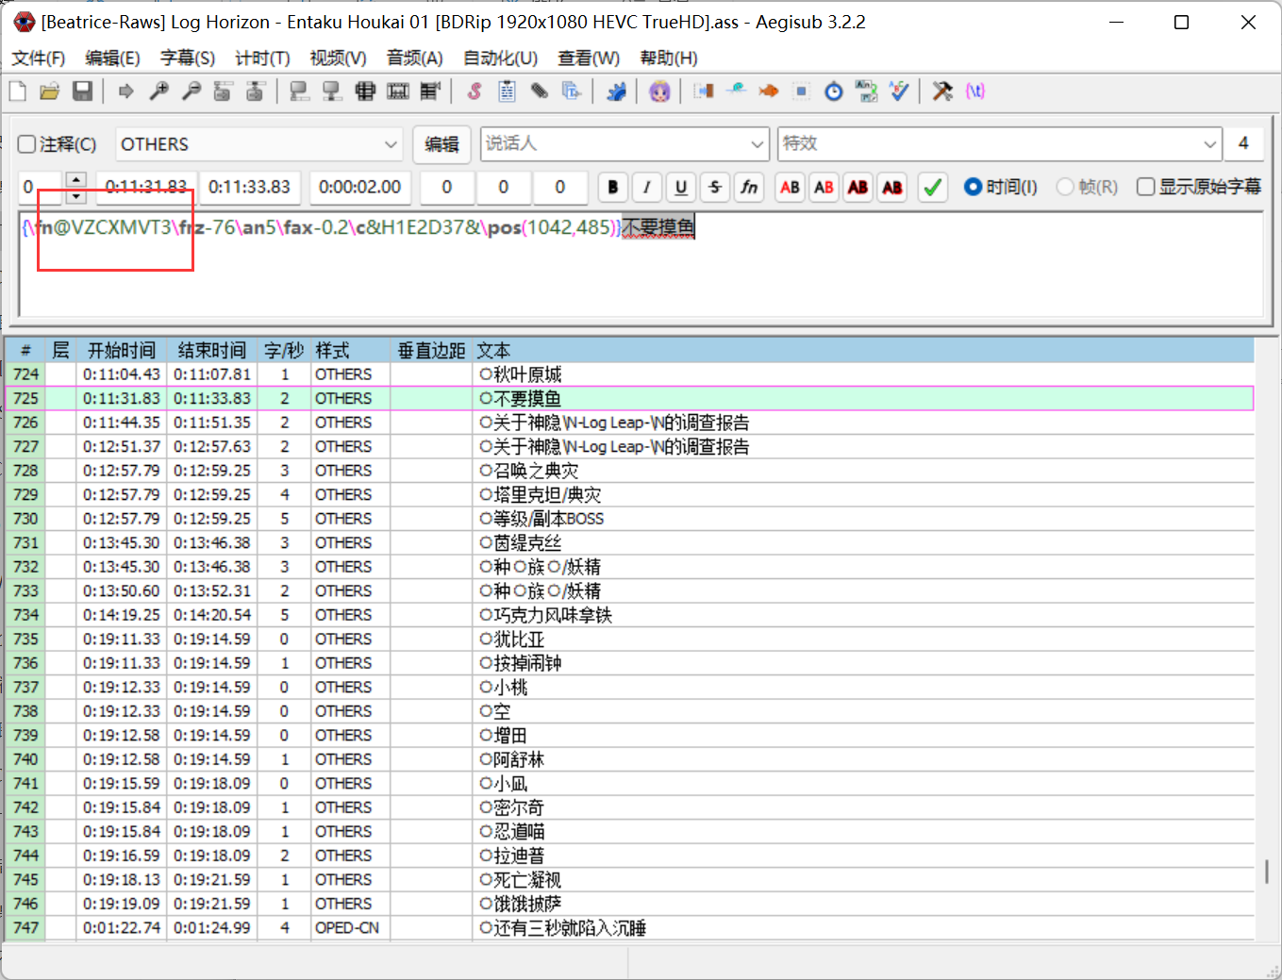
Task: Toggle the 注释(C) comment checkbox
Action: tap(27, 144)
